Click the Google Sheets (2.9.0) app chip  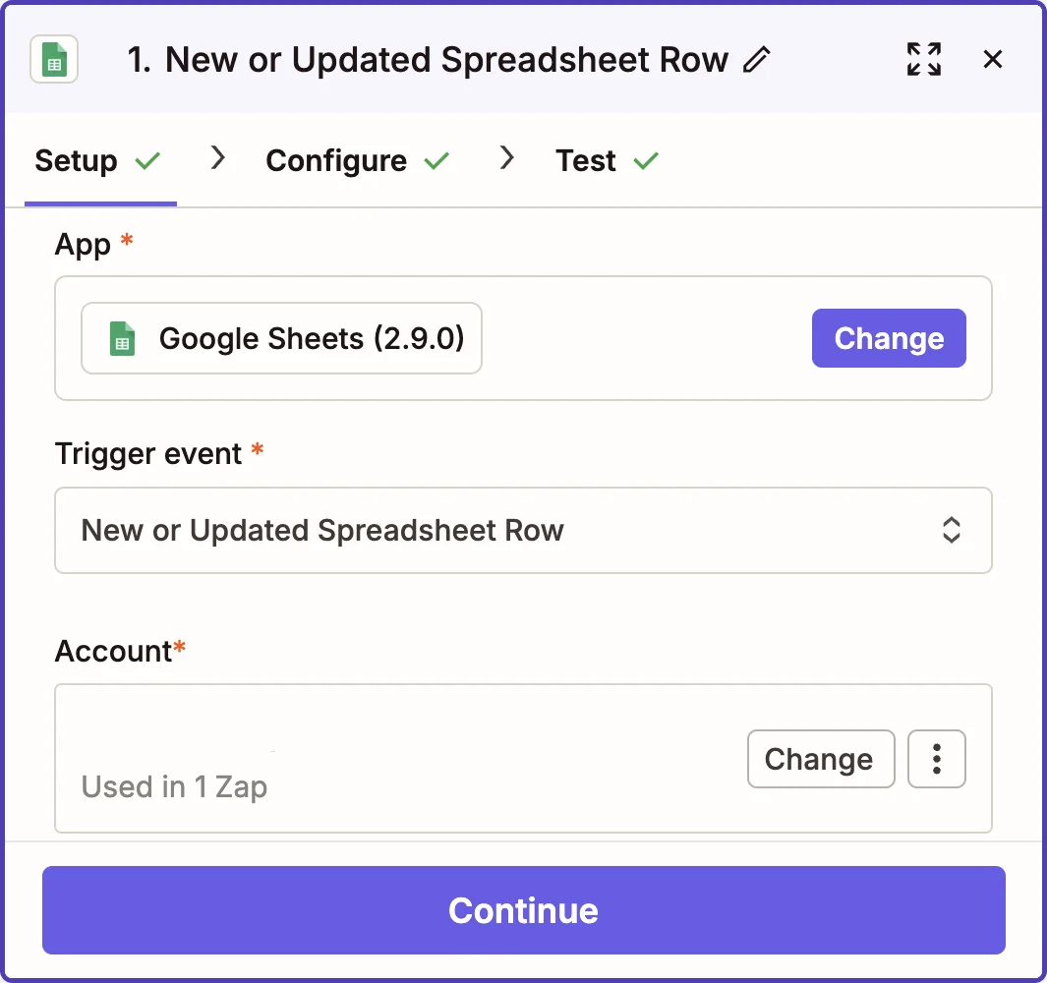[281, 338]
